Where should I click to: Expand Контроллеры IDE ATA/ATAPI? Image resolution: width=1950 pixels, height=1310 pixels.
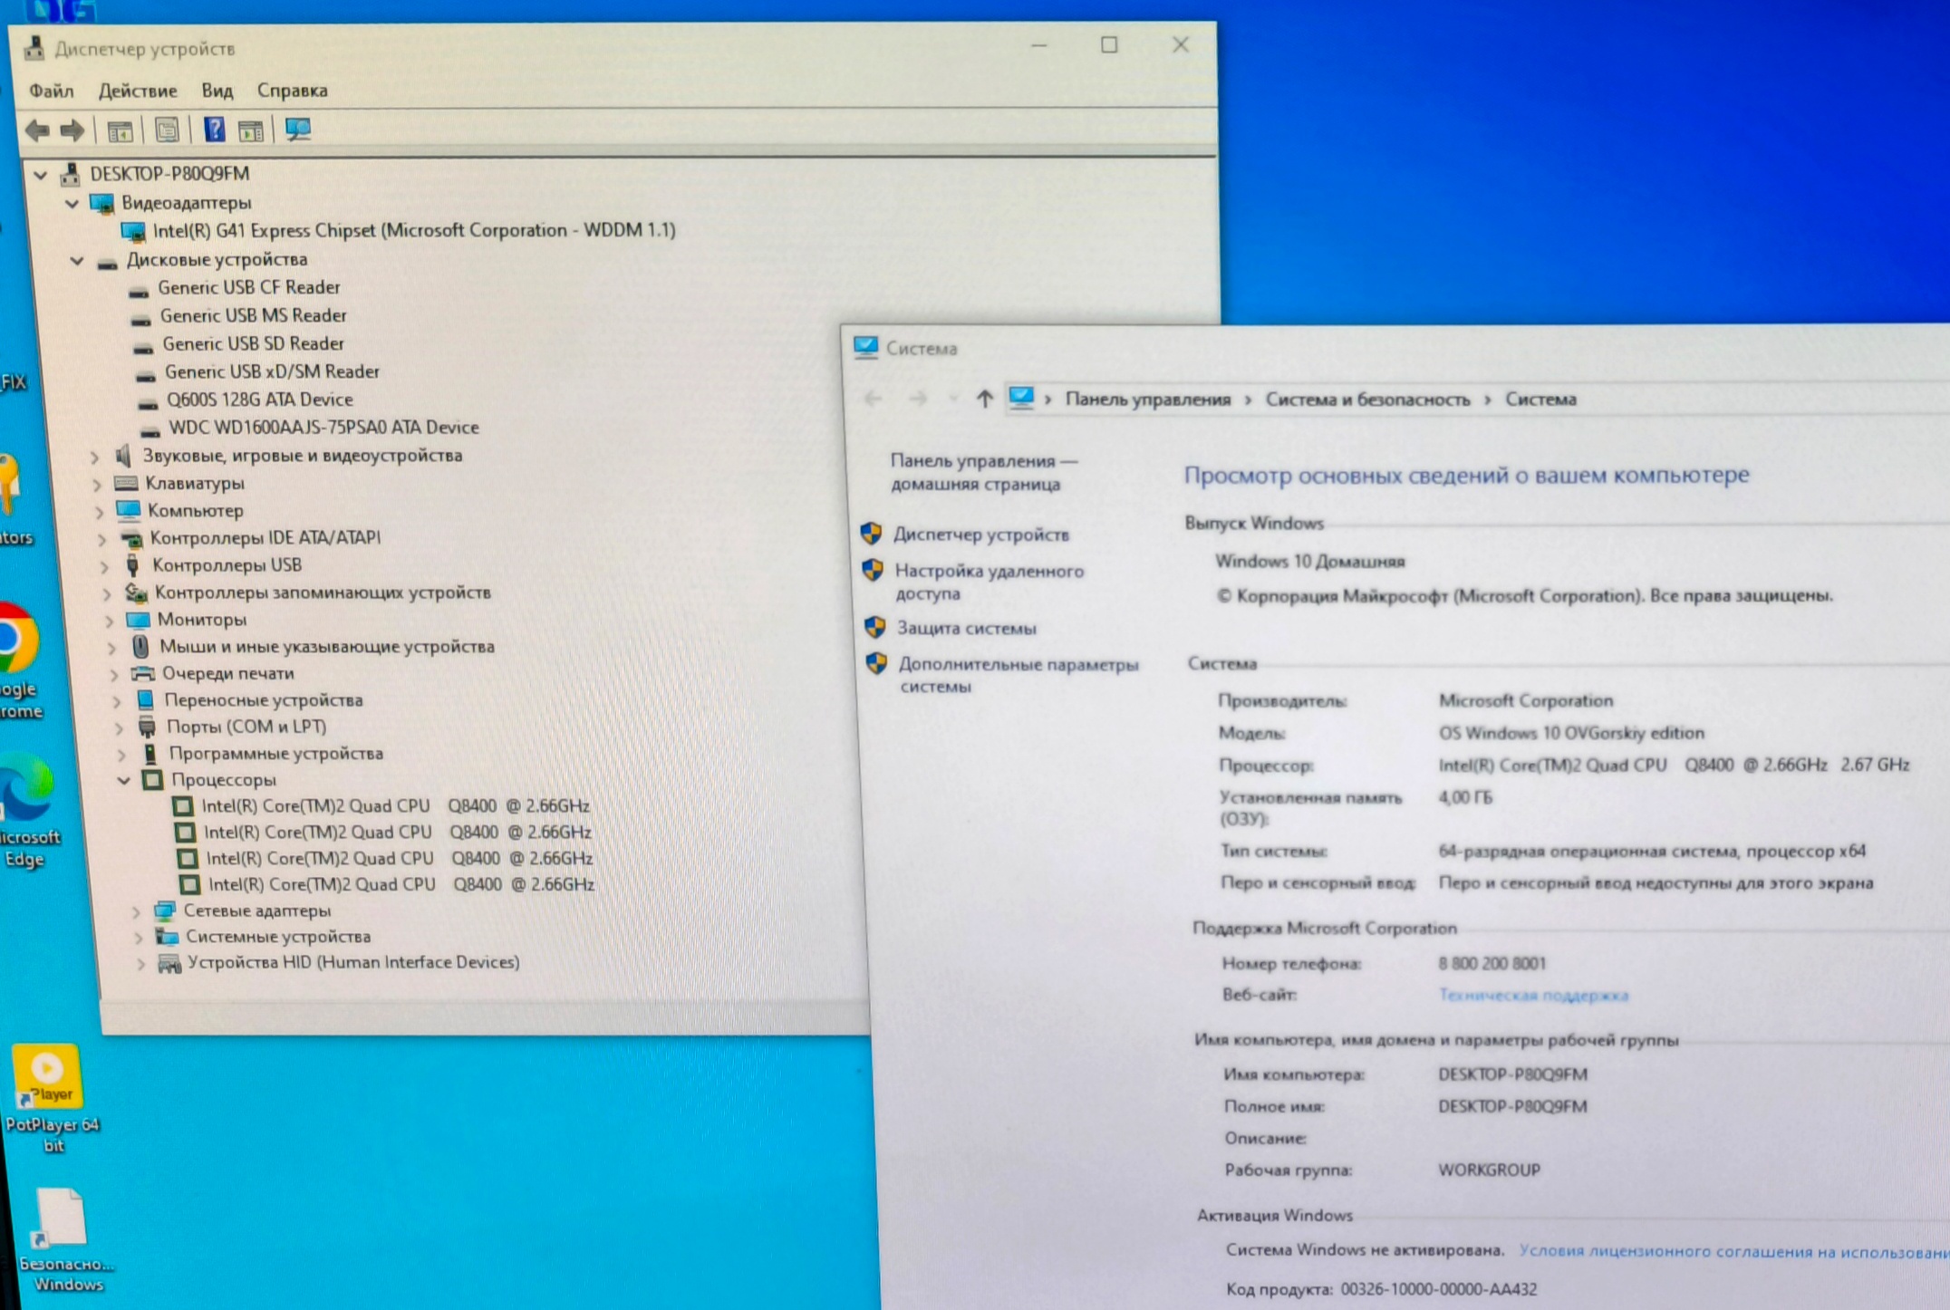(101, 539)
